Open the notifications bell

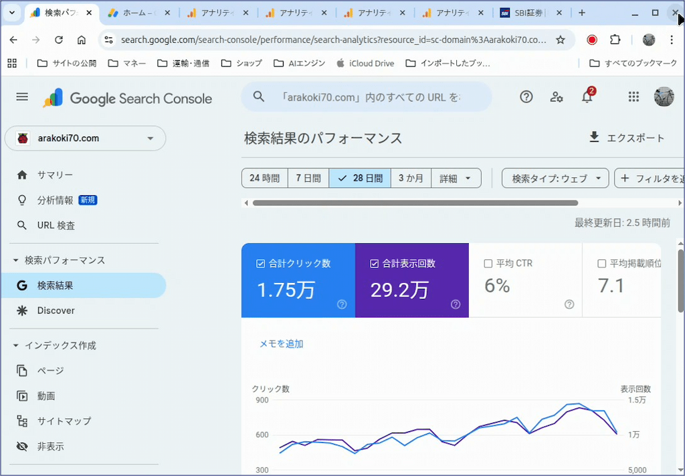pos(587,98)
